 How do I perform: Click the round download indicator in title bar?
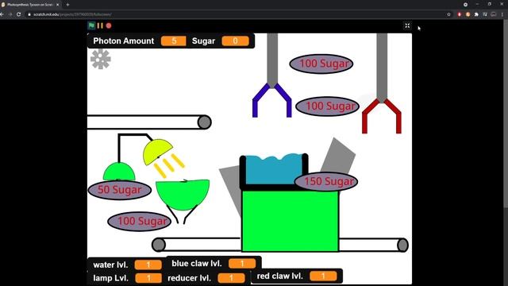pyautogui.click(x=465, y=5)
